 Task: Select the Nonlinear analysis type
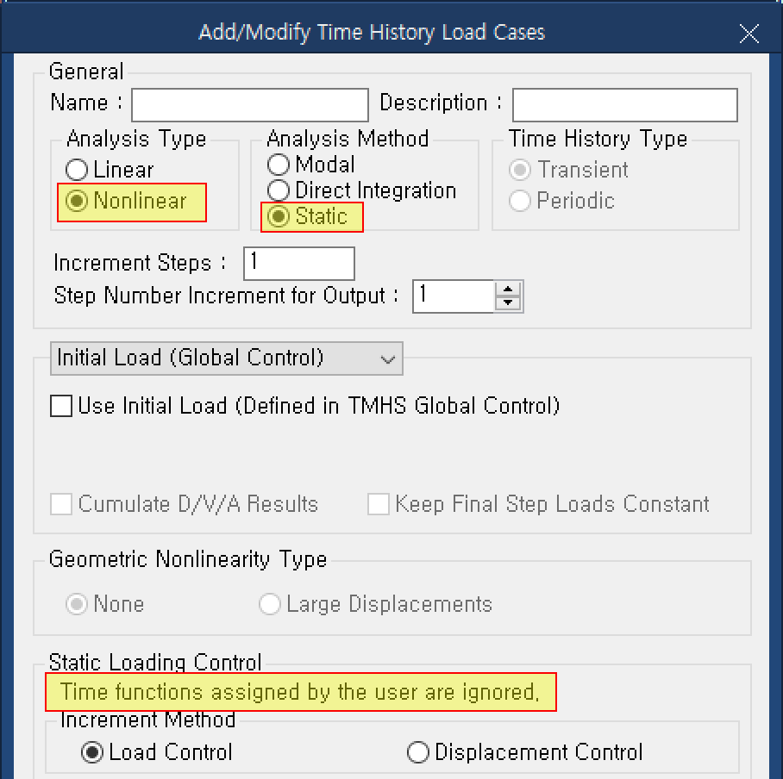point(77,199)
